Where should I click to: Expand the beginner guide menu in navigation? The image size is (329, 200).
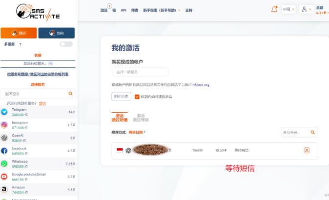click(162, 10)
